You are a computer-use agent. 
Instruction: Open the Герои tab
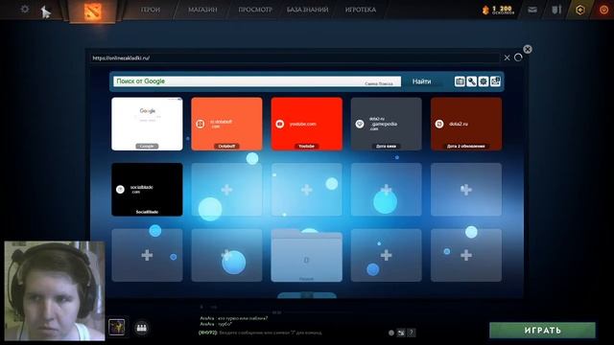151,10
